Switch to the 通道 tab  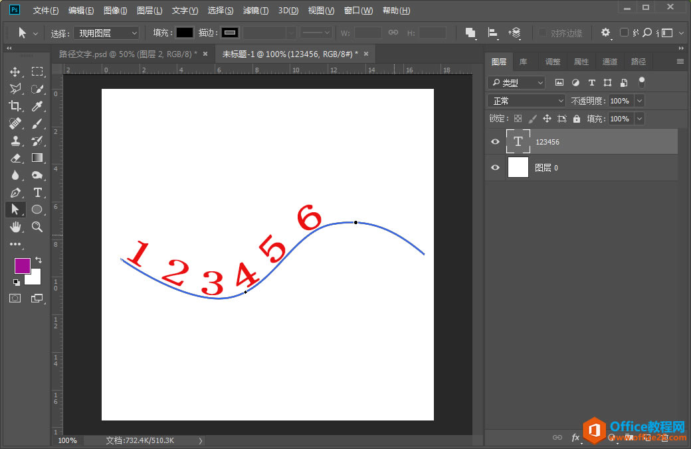pos(609,62)
